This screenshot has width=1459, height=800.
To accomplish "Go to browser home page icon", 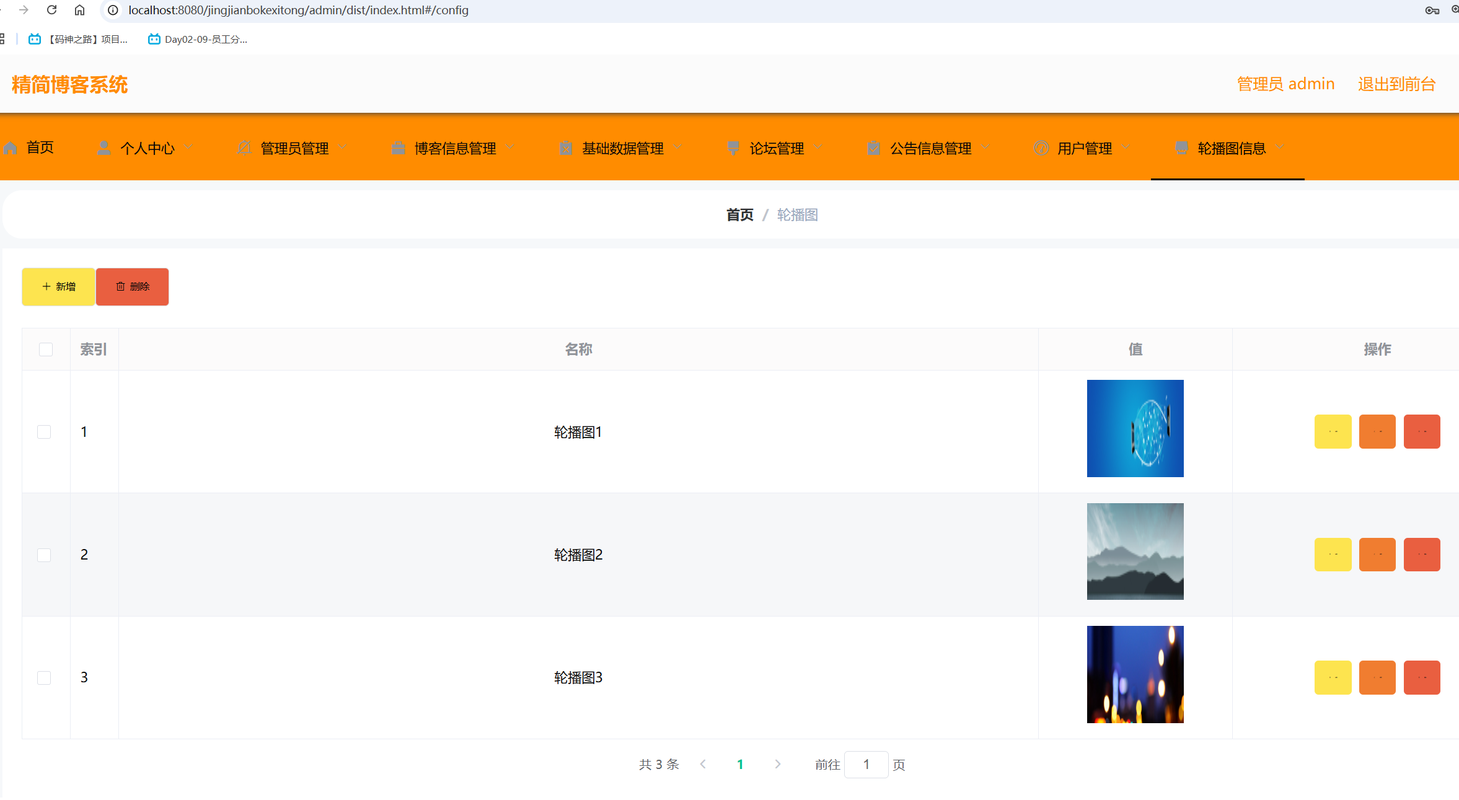I will click(79, 10).
